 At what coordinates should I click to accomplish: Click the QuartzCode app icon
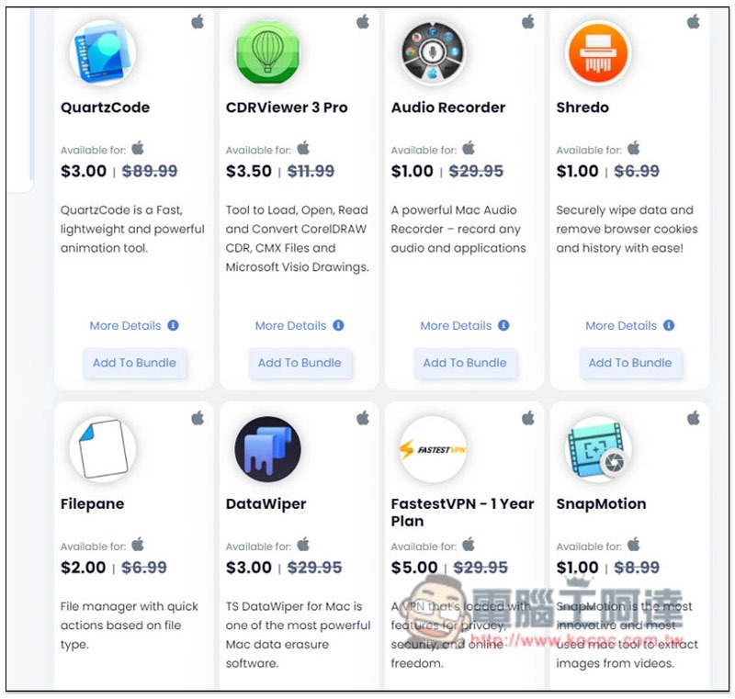pyautogui.click(x=103, y=53)
